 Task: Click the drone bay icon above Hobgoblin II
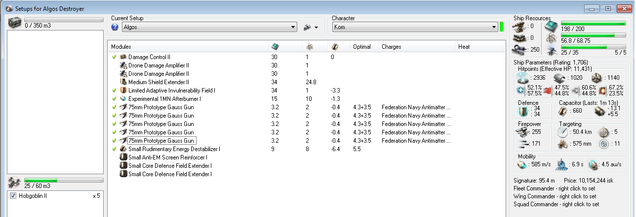pos(15,183)
